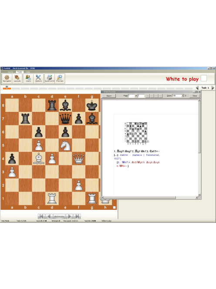This screenshot has height=289, width=216.
Task: Go to next task arrow
Action: [x=213, y=88]
